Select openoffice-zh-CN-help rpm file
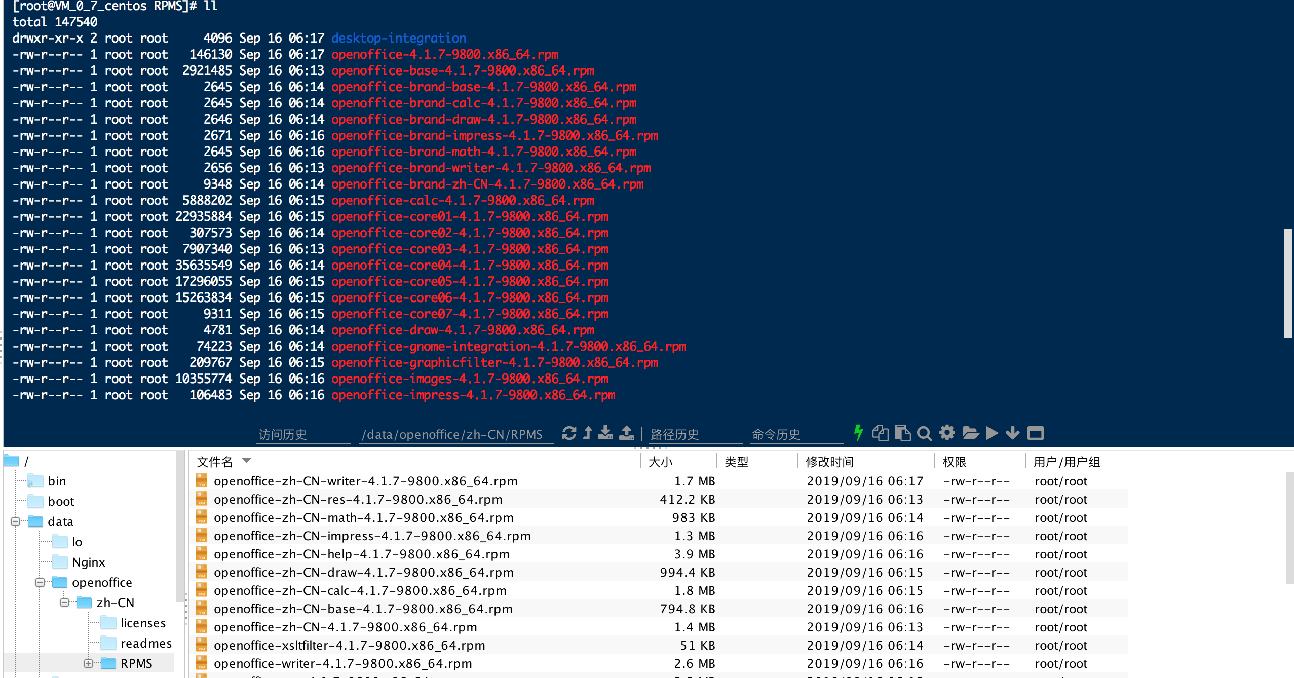This screenshot has width=1294, height=678. click(x=361, y=554)
